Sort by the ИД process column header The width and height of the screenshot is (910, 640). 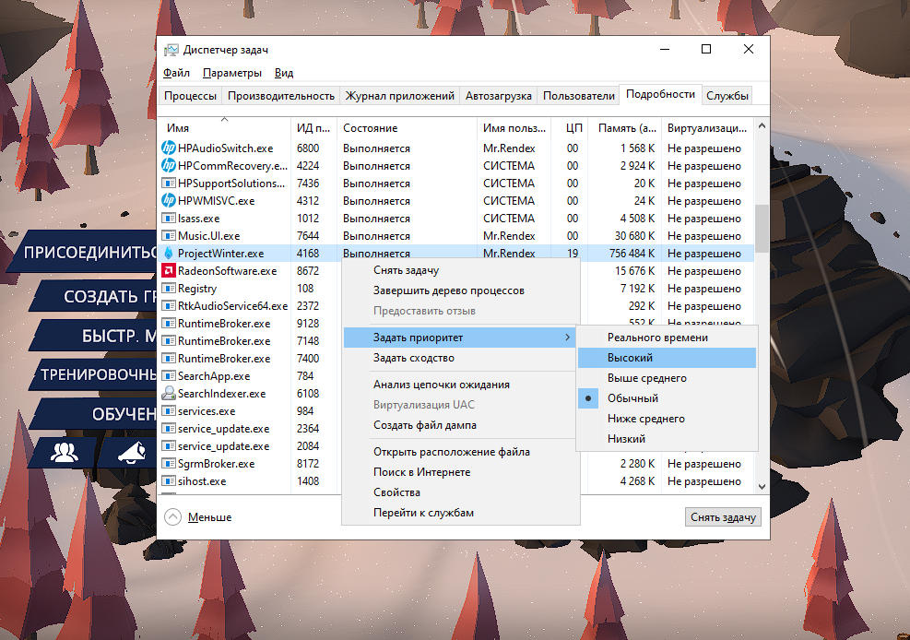tap(313, 127)
